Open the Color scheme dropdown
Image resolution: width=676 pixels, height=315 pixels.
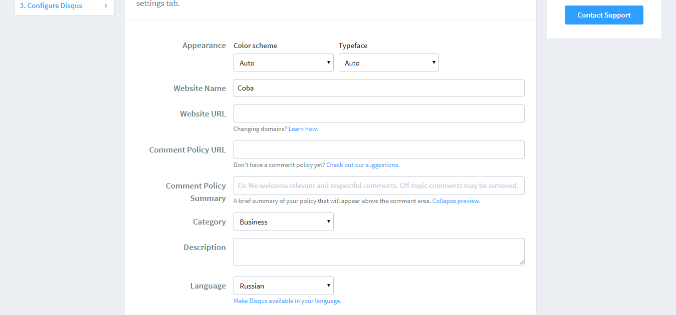click(283, 63)
